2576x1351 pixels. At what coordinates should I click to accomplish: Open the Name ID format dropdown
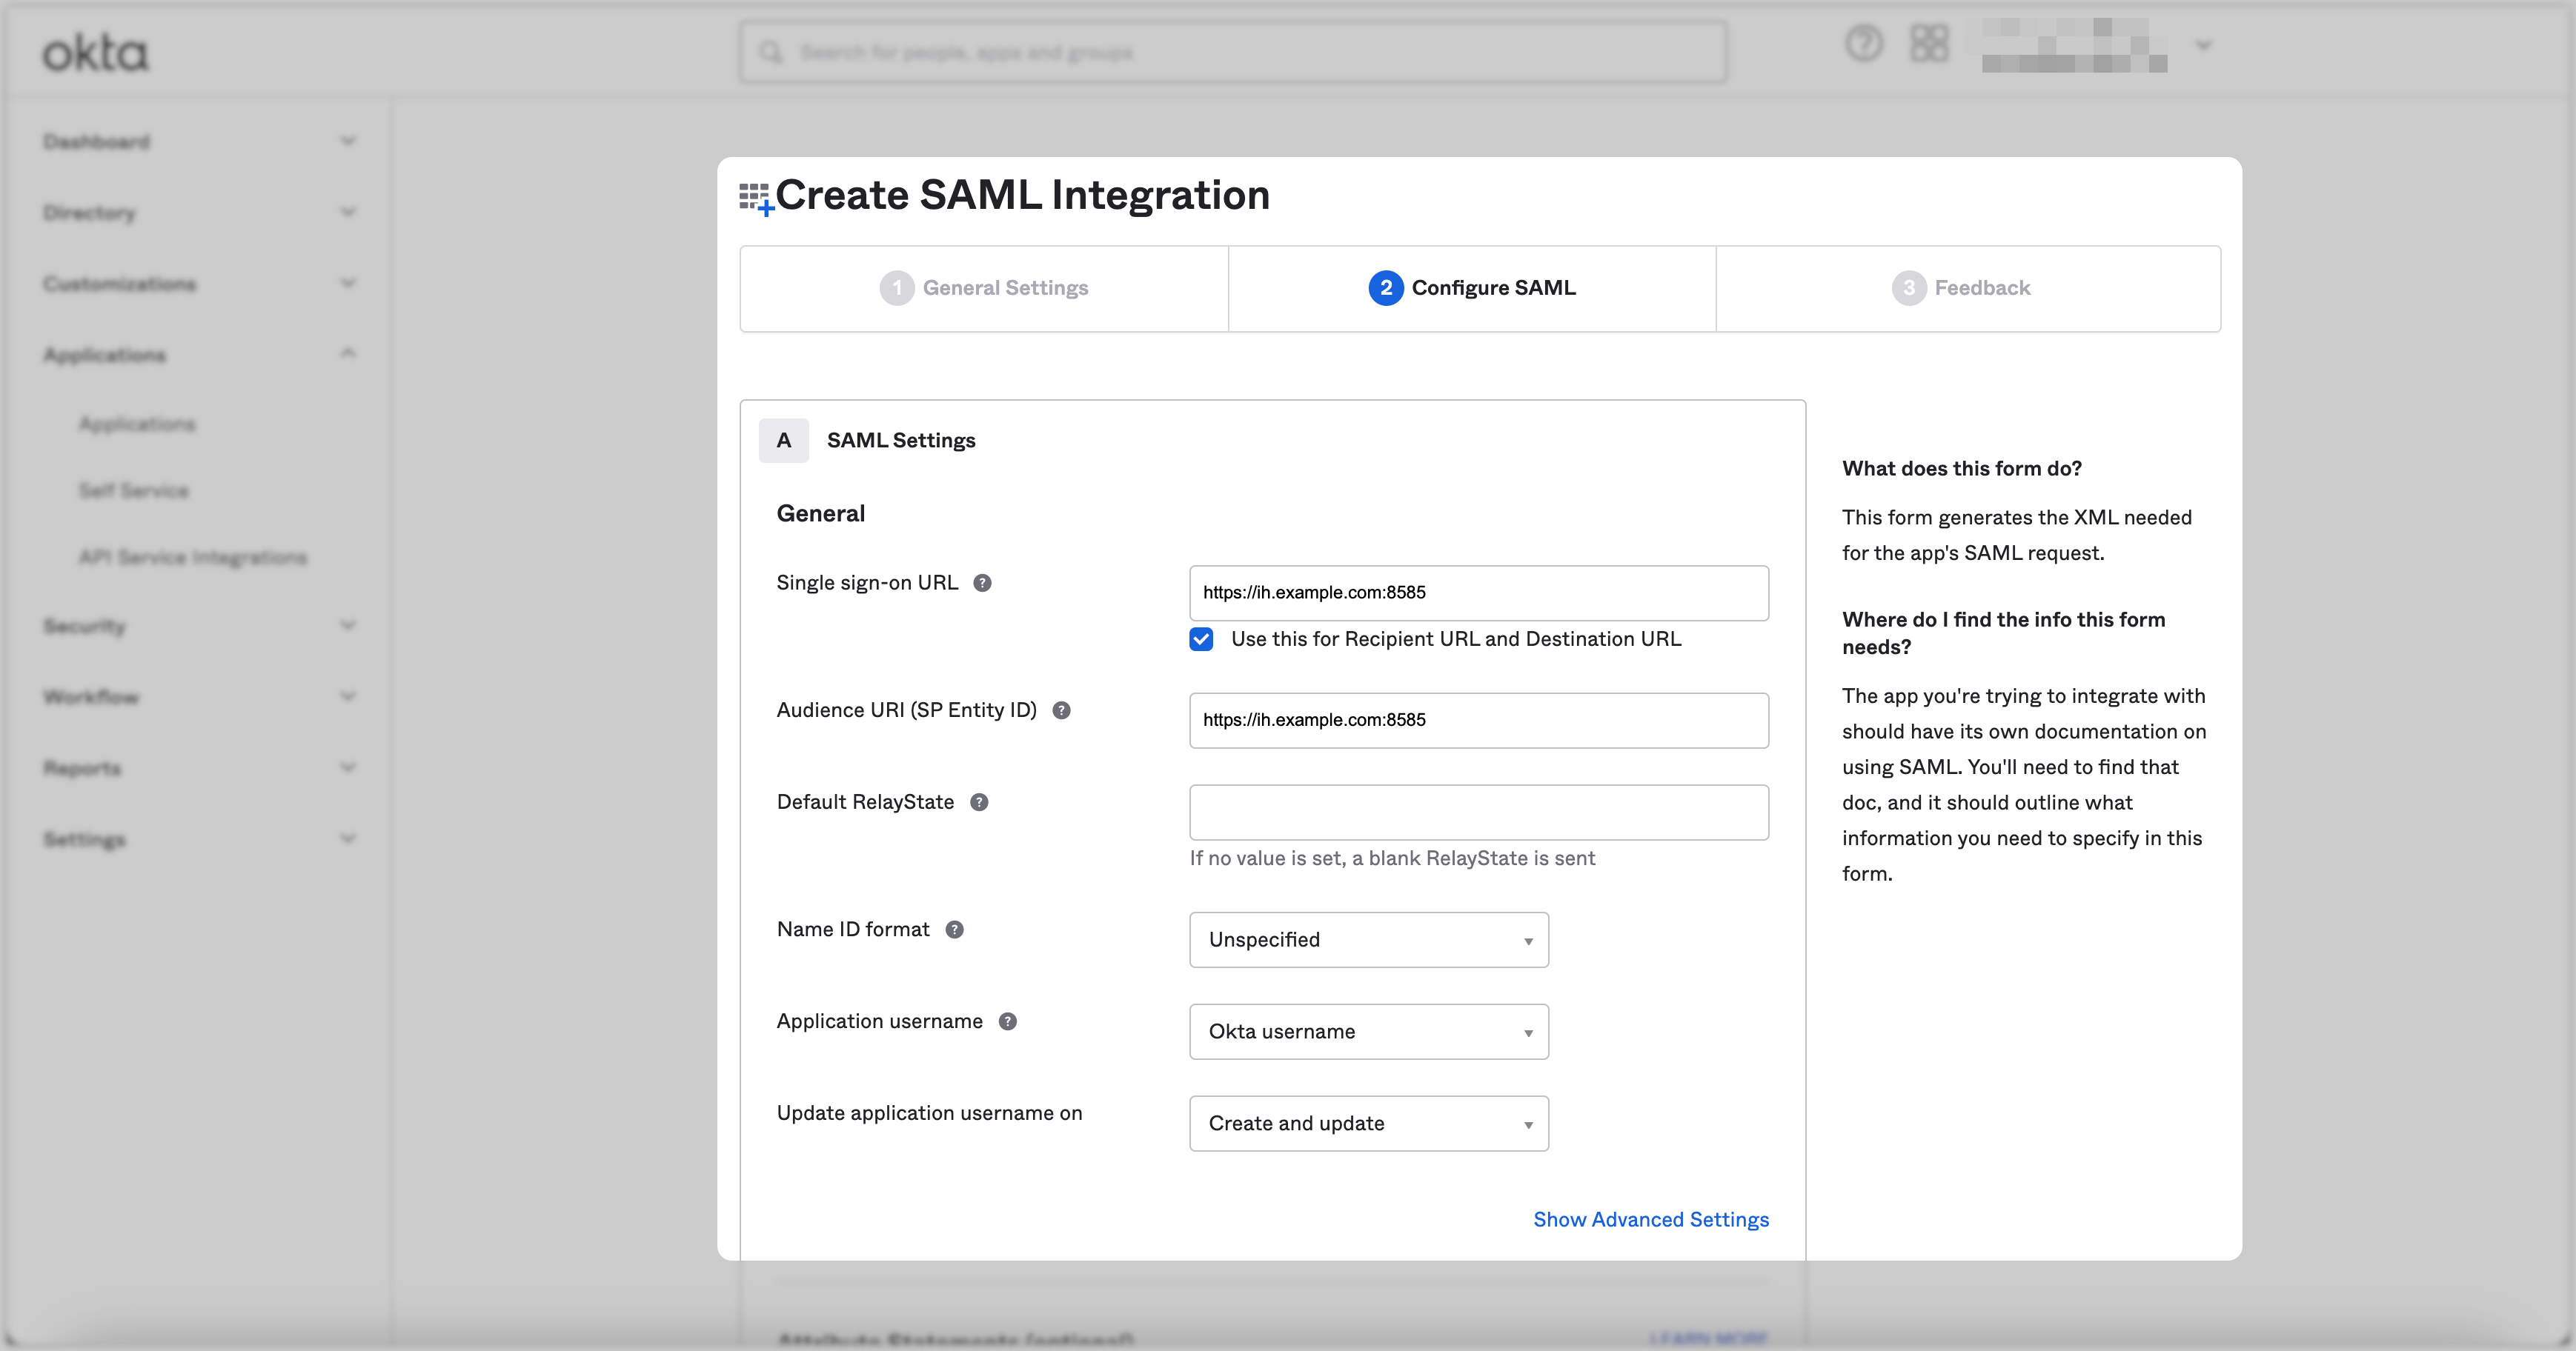click(x=1368, y=939)
